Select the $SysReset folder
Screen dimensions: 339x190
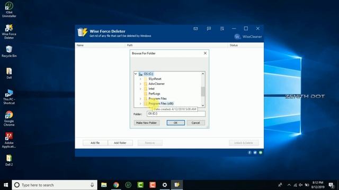pos(155,79)
